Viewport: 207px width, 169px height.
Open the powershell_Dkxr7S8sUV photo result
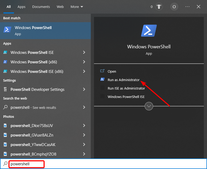click(45, 126)
